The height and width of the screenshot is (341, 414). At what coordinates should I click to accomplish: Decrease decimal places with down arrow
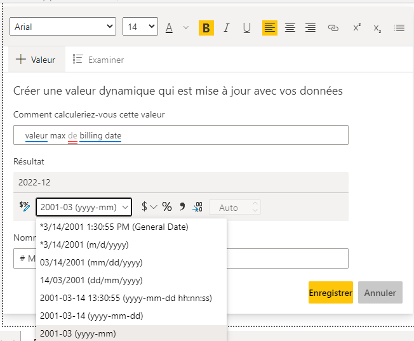255,211
